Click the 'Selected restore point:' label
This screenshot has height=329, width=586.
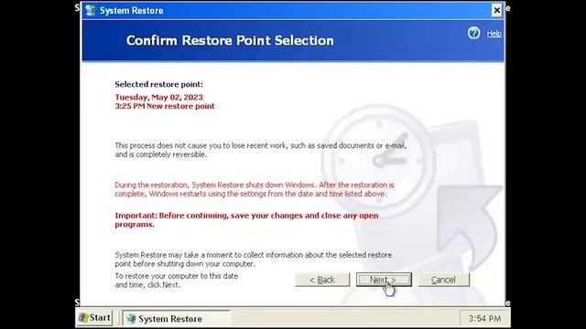(158, 84)
